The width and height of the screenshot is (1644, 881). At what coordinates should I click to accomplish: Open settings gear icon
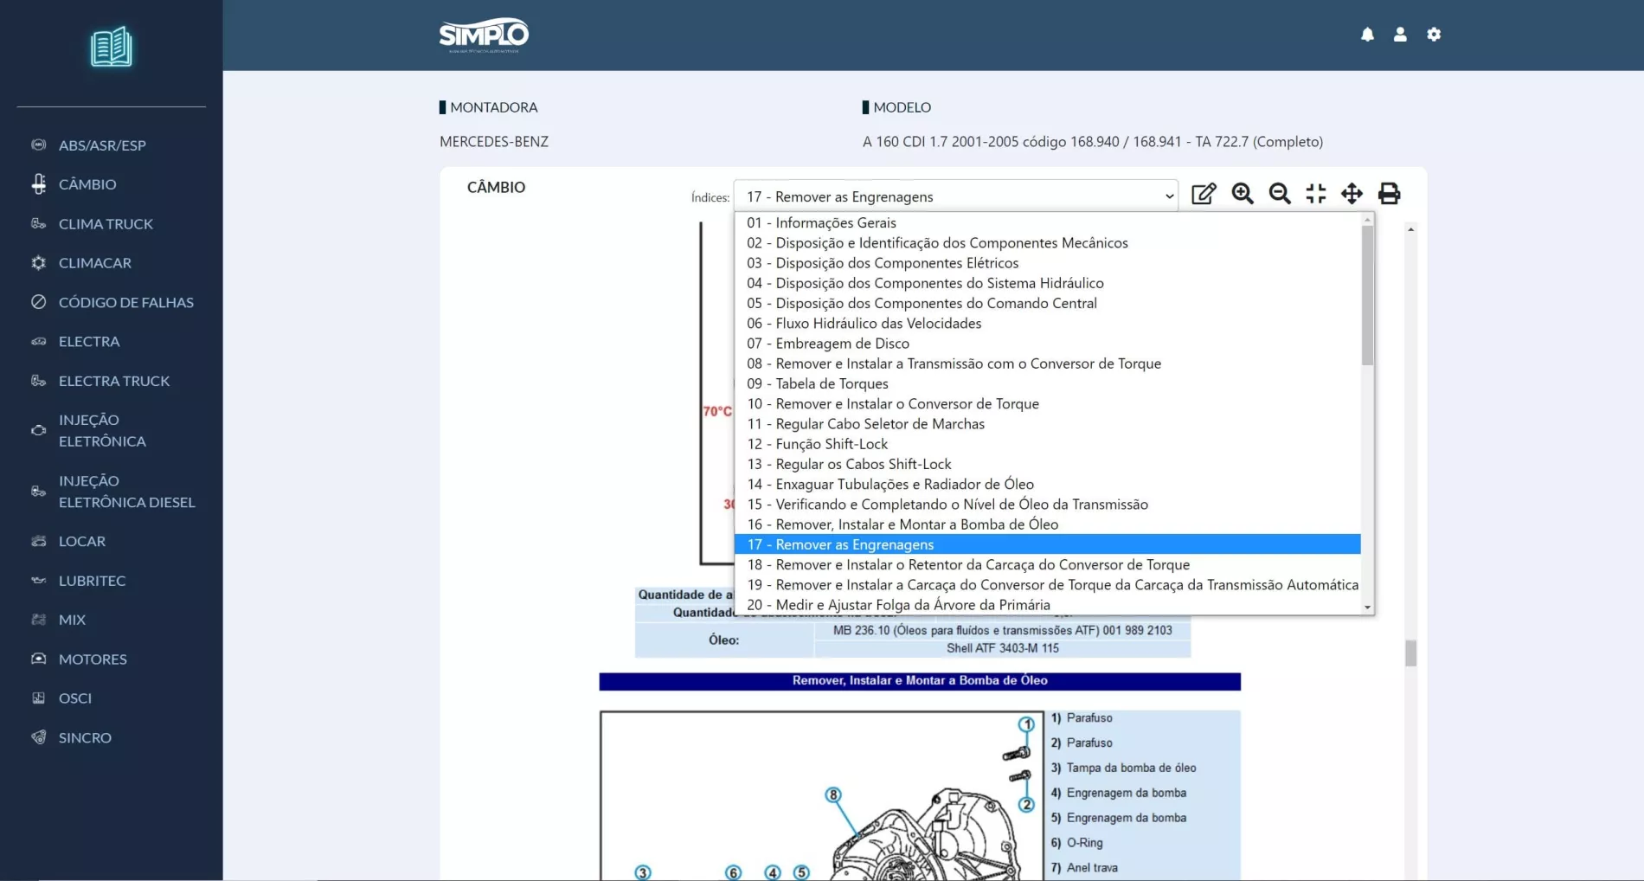1434,35
